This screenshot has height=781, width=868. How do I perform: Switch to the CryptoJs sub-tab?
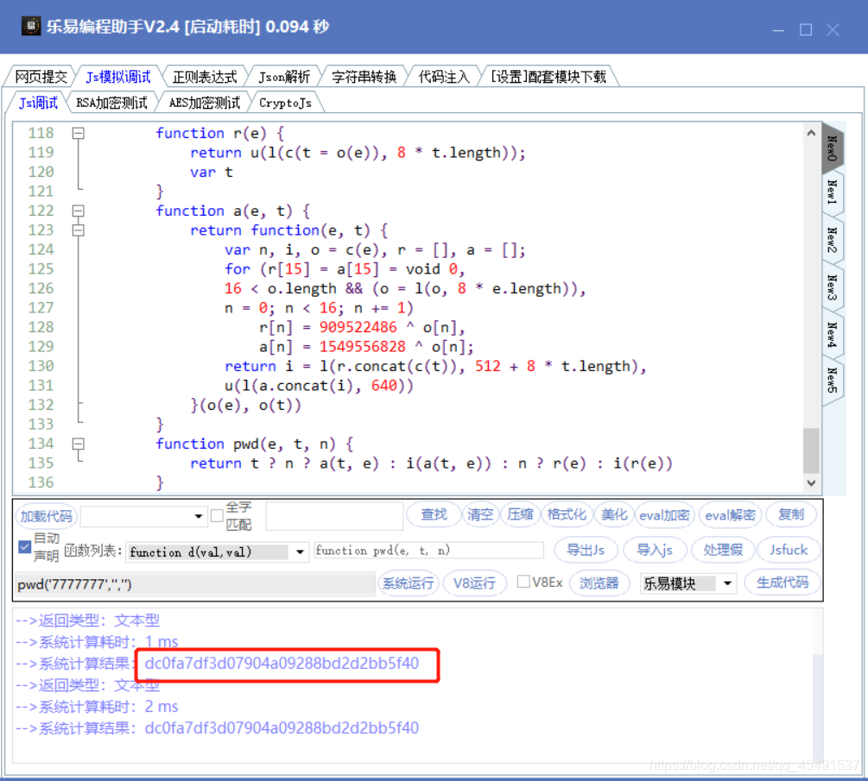[x=285, y=103]
